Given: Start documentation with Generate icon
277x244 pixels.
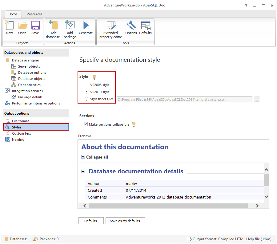Looking at the screenshot, I should tap(86, 26).
